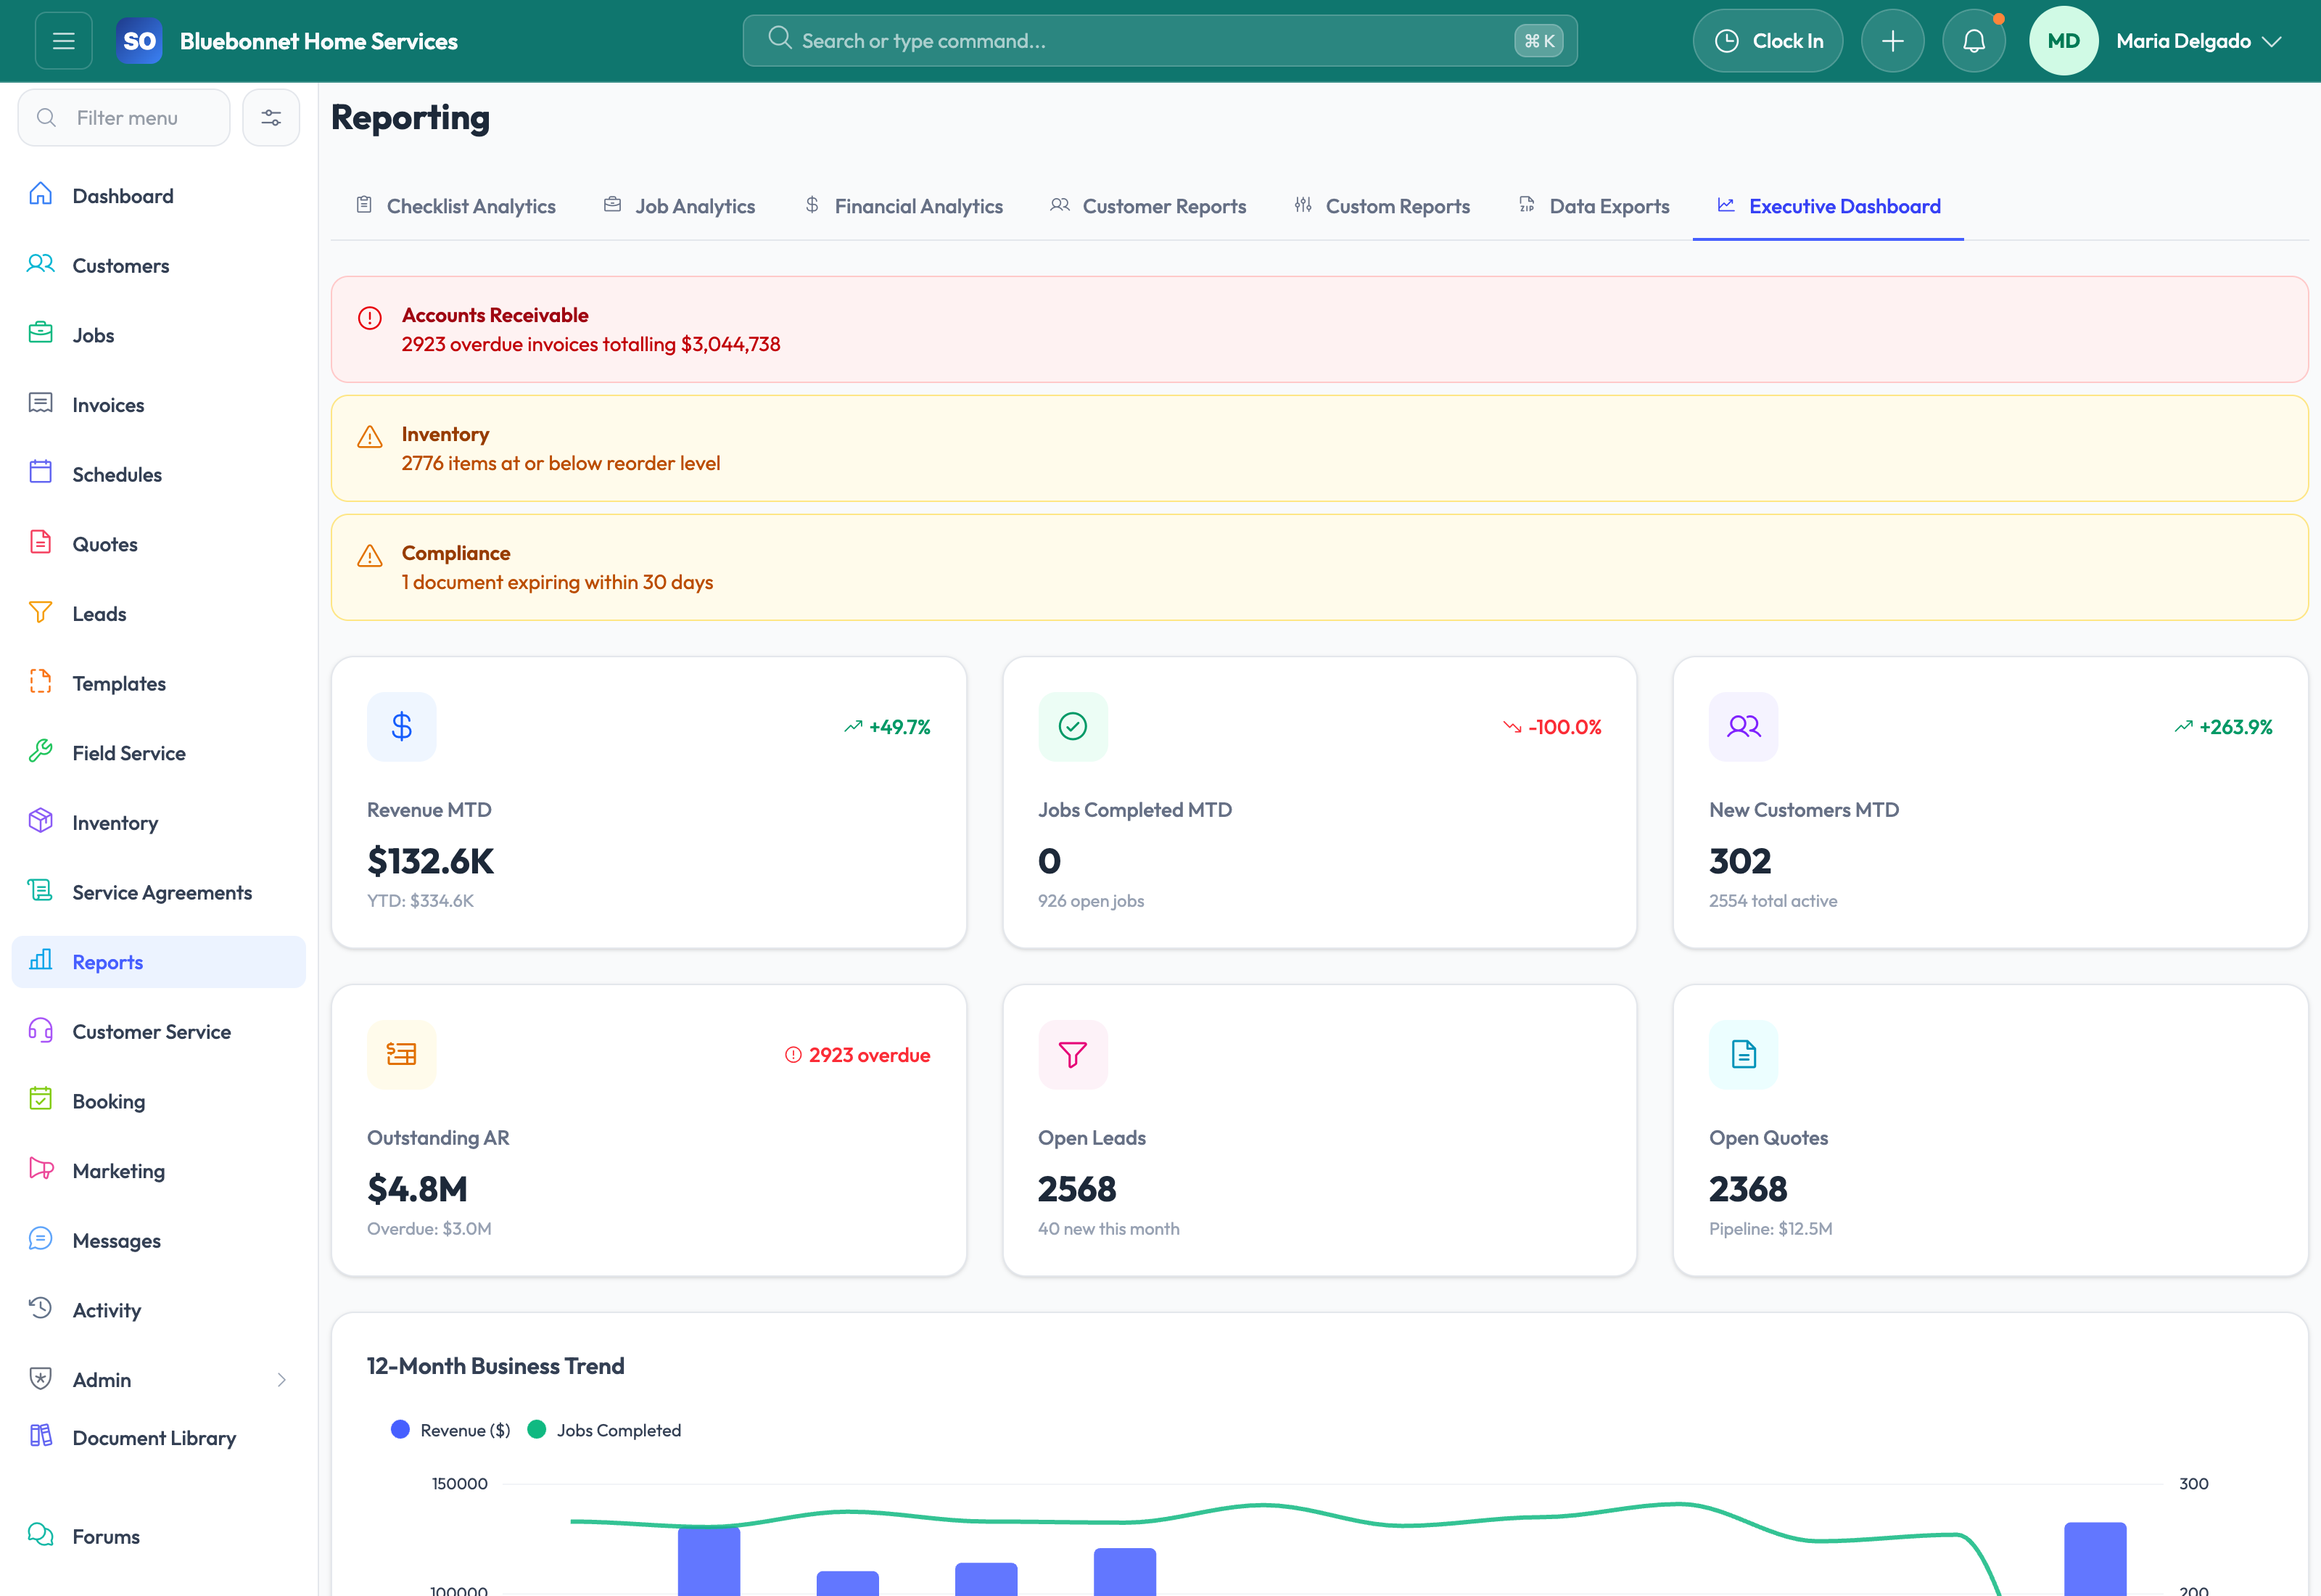Click the '-100.0%' jobs trend value
Viewport: 2321px width, 1596px height.
pos(1565,727)
